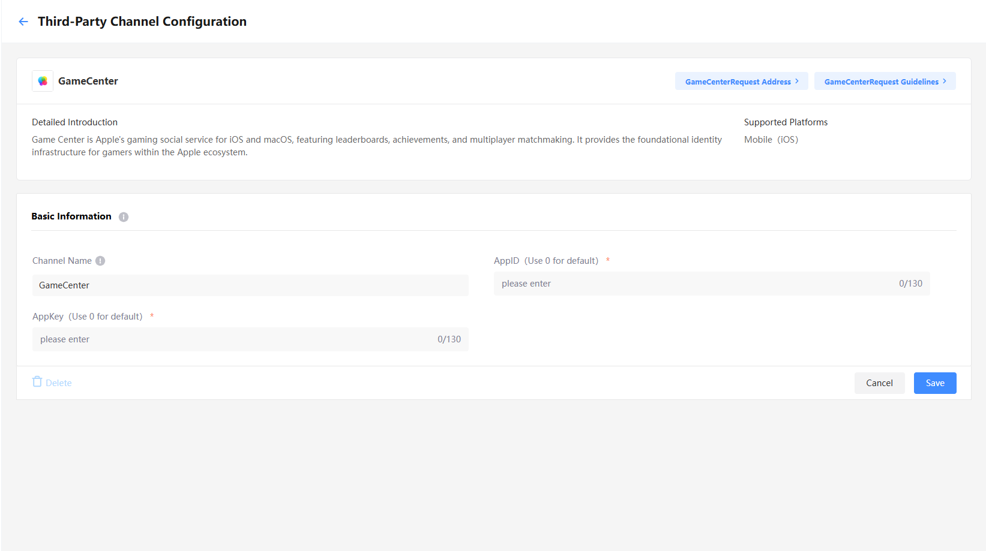This screenshot has height=551, width=986.
Task: Click the AppKey (Use 0 for default) label
Action: [88, 317]
